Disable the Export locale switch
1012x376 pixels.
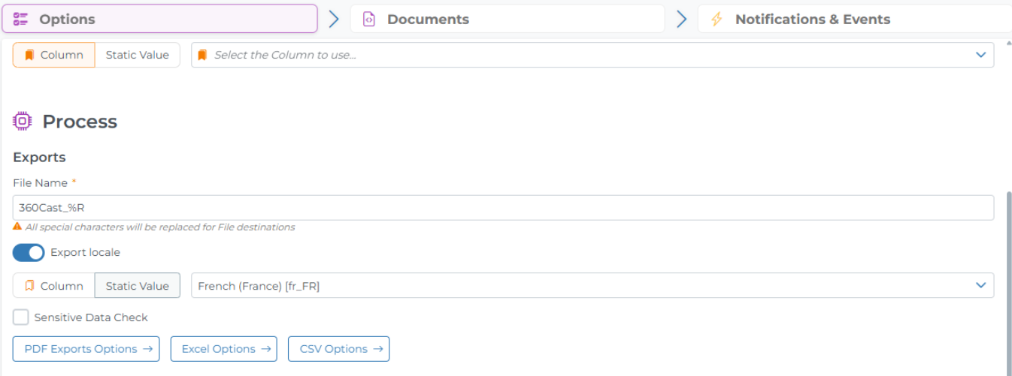(29, 253)
